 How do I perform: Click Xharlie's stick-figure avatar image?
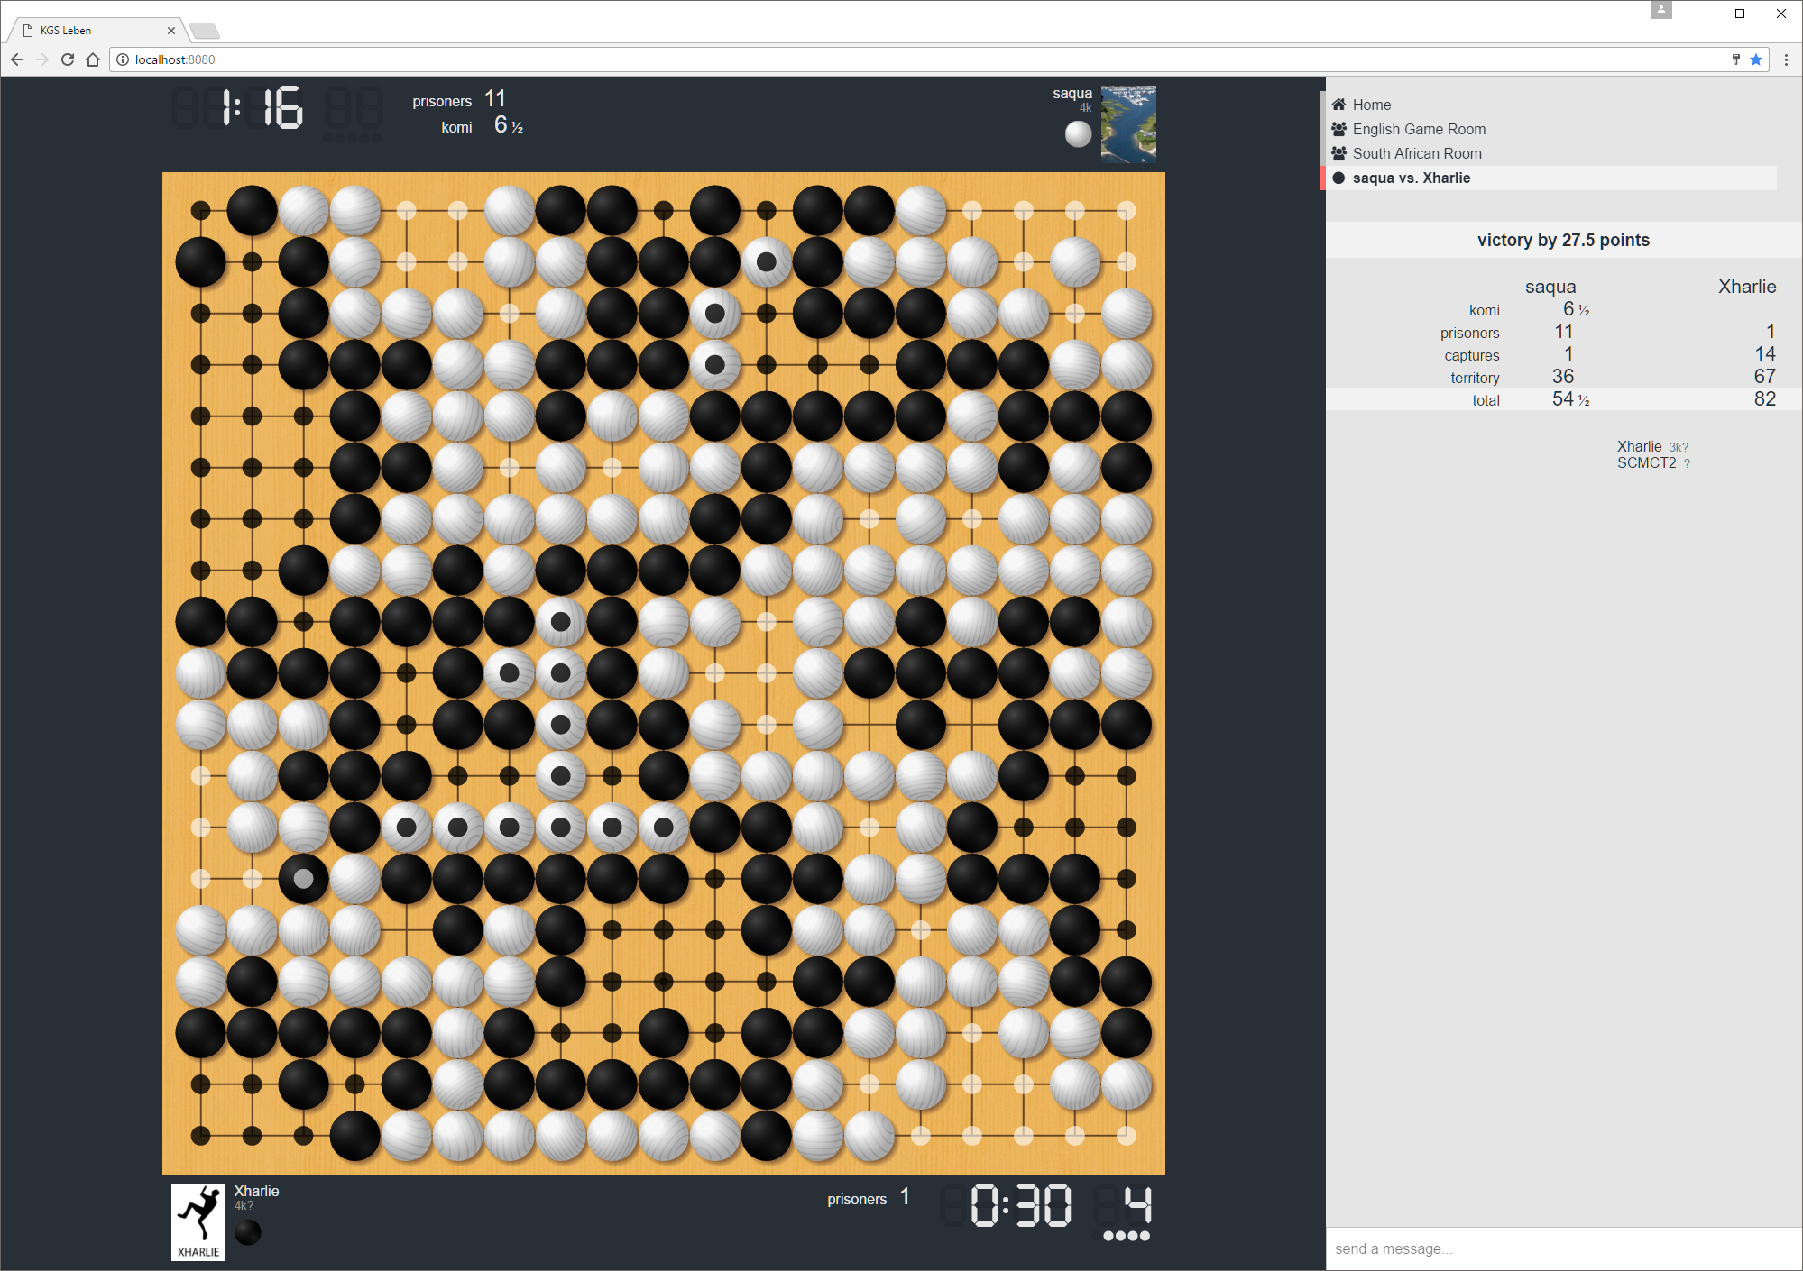click(198, 1221)
